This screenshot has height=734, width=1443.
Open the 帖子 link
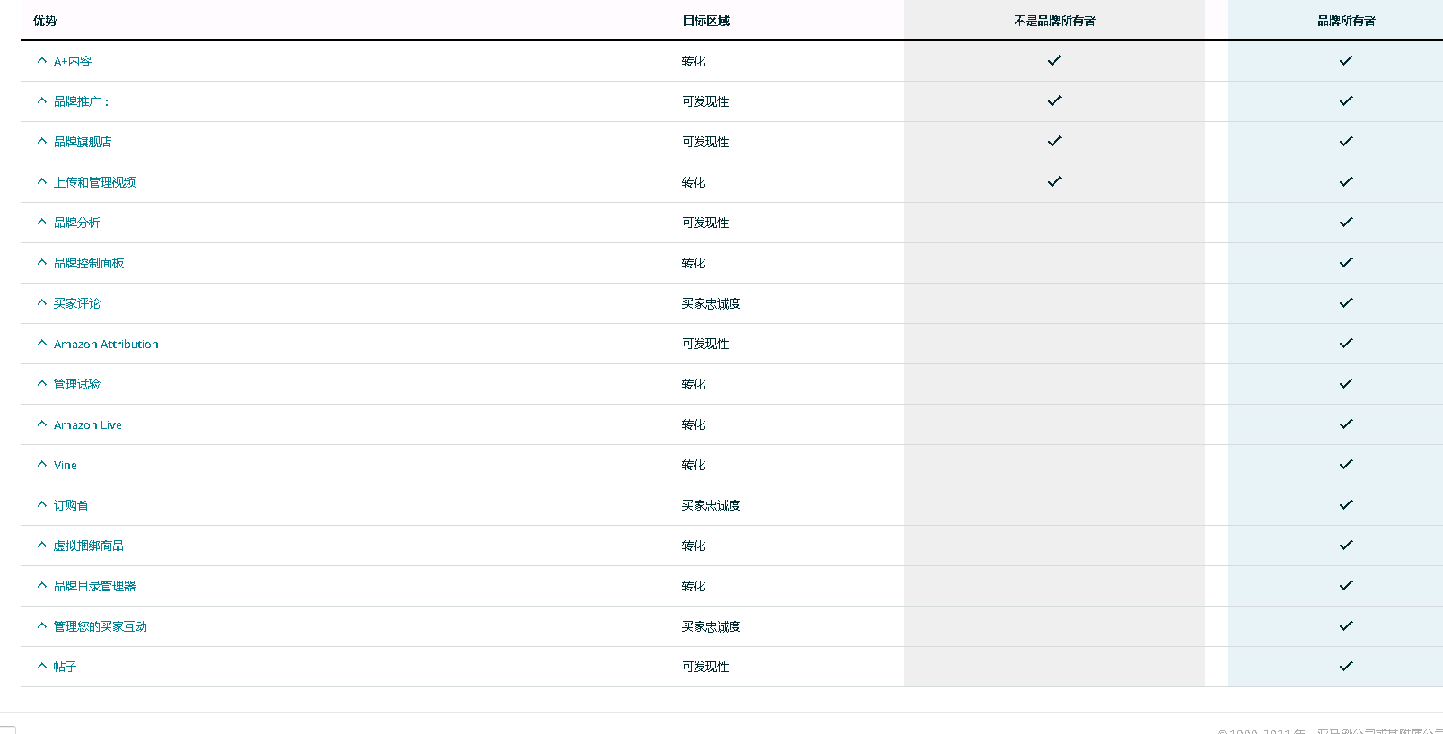click(x=66, y=667)
